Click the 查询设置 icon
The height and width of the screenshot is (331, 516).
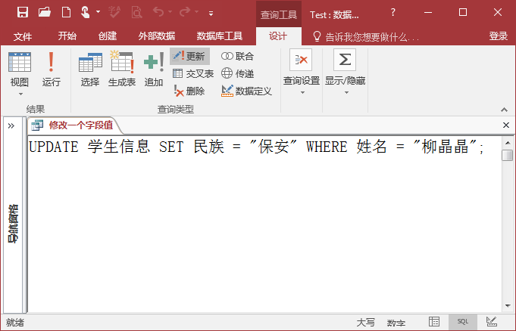click(x=301, y=60)
